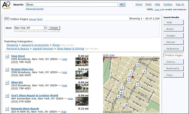This screenshot has height=114, width=189.
Task: Click the Shoes search input field
Action: pyautogui.click(x=72, y=5)
